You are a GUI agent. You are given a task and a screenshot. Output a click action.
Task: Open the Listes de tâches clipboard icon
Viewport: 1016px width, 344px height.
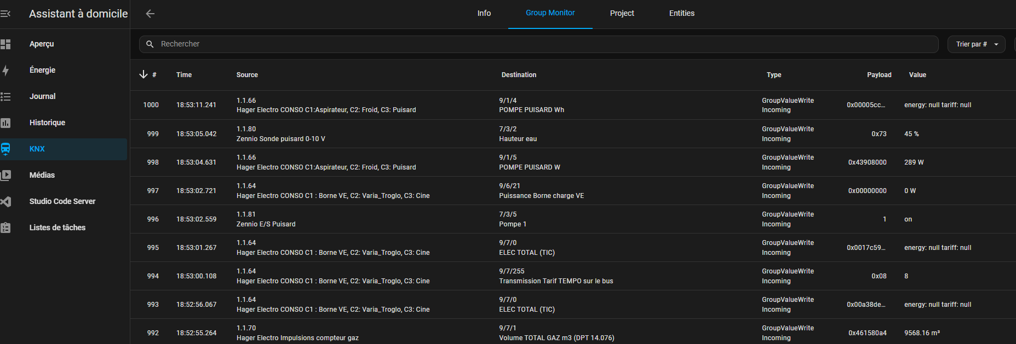5,228
